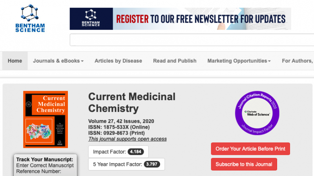314x176 pixels.
Task: Expand the Journals & eBooks dropdown
Action: click(x=58, y=61)
